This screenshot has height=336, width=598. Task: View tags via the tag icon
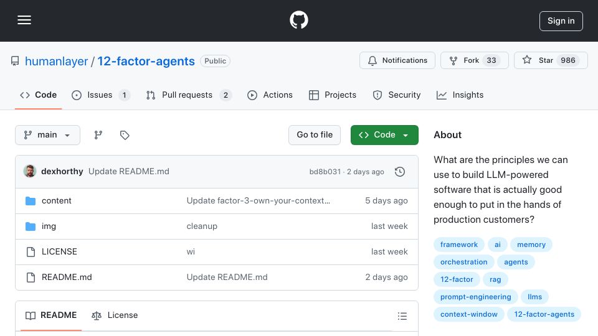(125, 135)
